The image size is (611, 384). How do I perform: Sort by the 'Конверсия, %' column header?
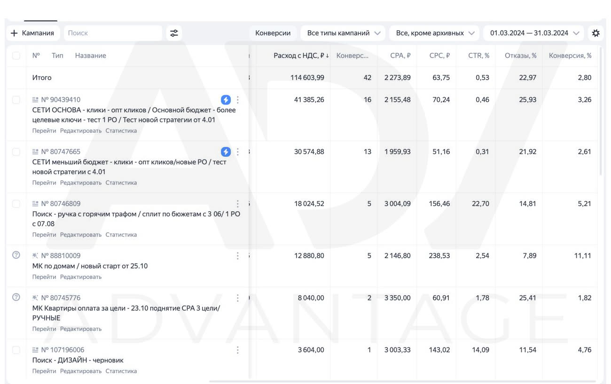[570, 55]
